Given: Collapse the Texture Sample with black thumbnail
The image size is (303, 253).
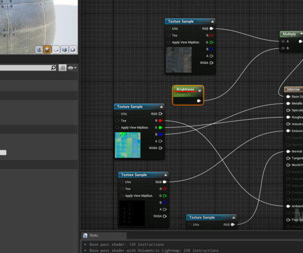Looking at the screenshot, I should (166, 175).
